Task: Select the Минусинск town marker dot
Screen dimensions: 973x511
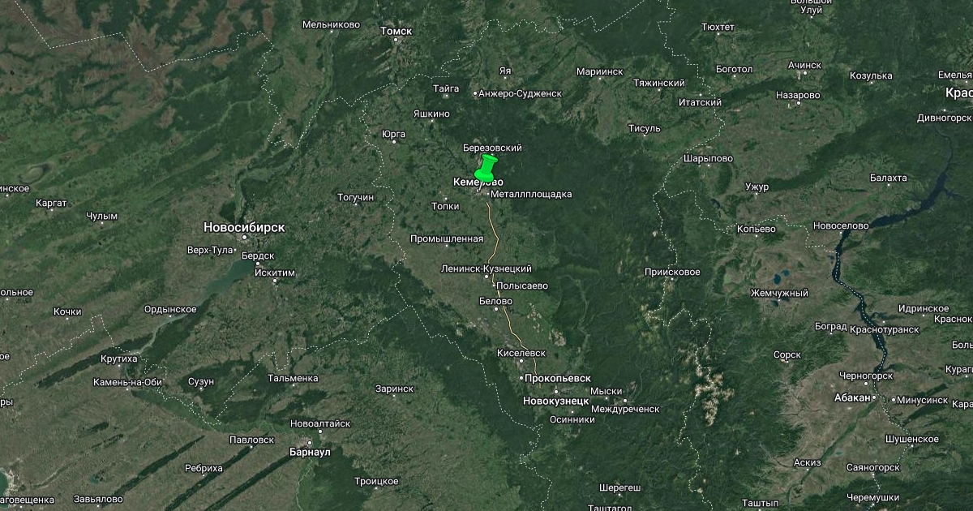Action: [893, 400]
